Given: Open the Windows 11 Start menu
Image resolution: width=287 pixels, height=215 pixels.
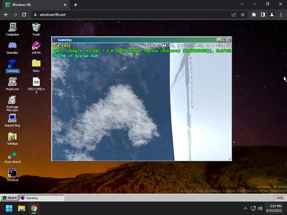Looking at the screenshot, I should (9, 208).
